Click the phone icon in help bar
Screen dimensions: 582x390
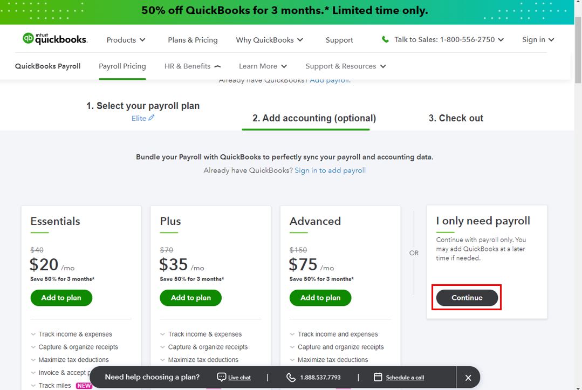[291, 378]
